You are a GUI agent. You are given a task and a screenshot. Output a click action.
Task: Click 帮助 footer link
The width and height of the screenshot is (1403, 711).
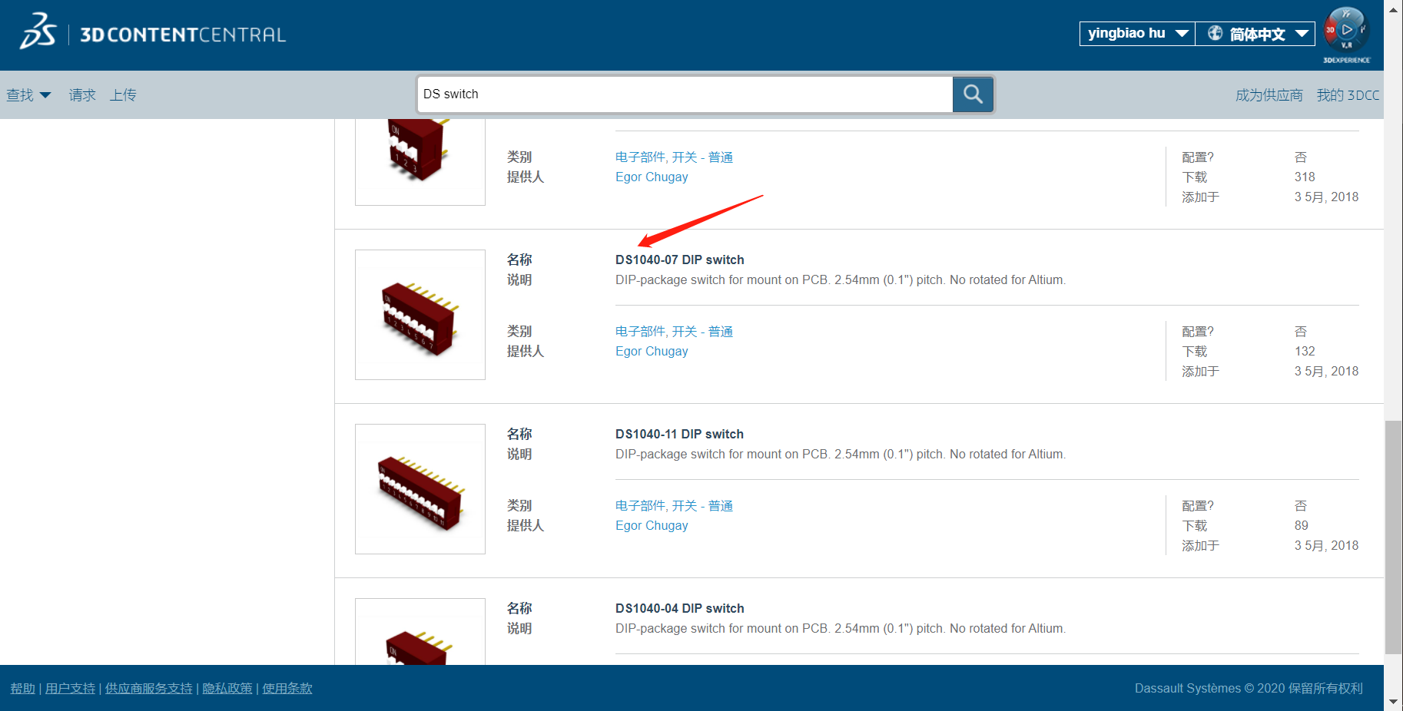[23, 688]
